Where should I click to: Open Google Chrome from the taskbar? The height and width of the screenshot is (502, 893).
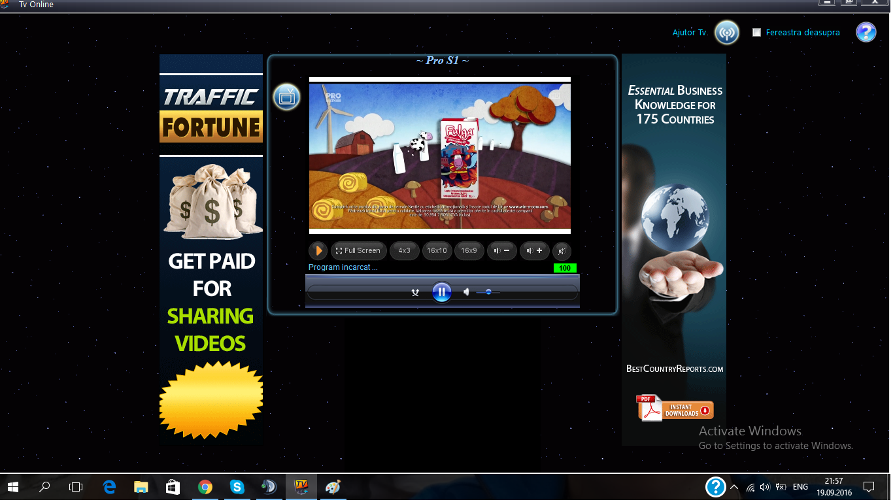click(205, 487)
